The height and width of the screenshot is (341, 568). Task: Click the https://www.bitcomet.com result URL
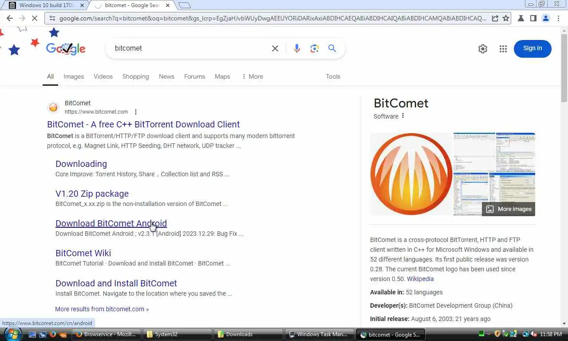coord(96,112)
